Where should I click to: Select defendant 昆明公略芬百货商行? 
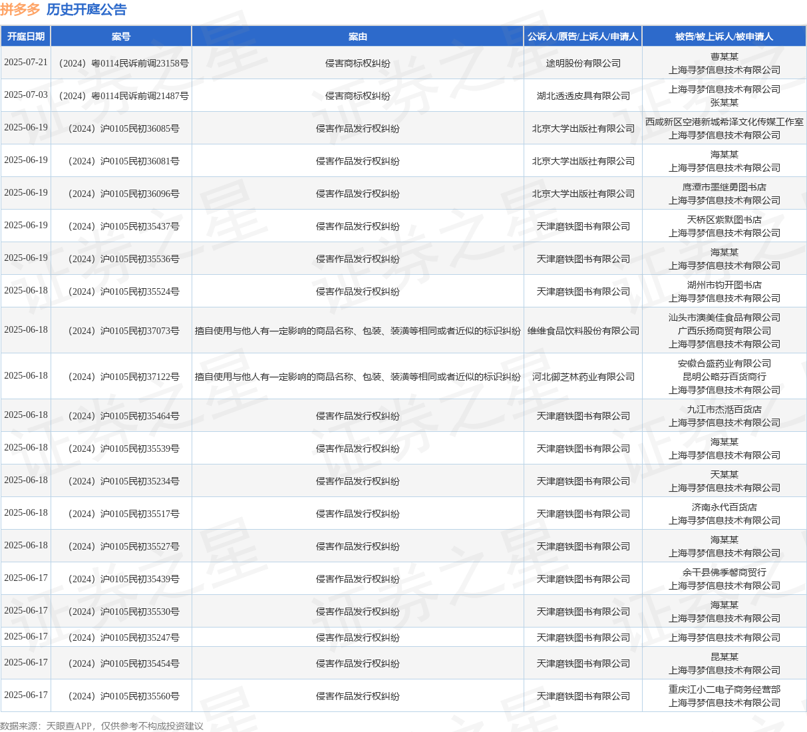725,377
